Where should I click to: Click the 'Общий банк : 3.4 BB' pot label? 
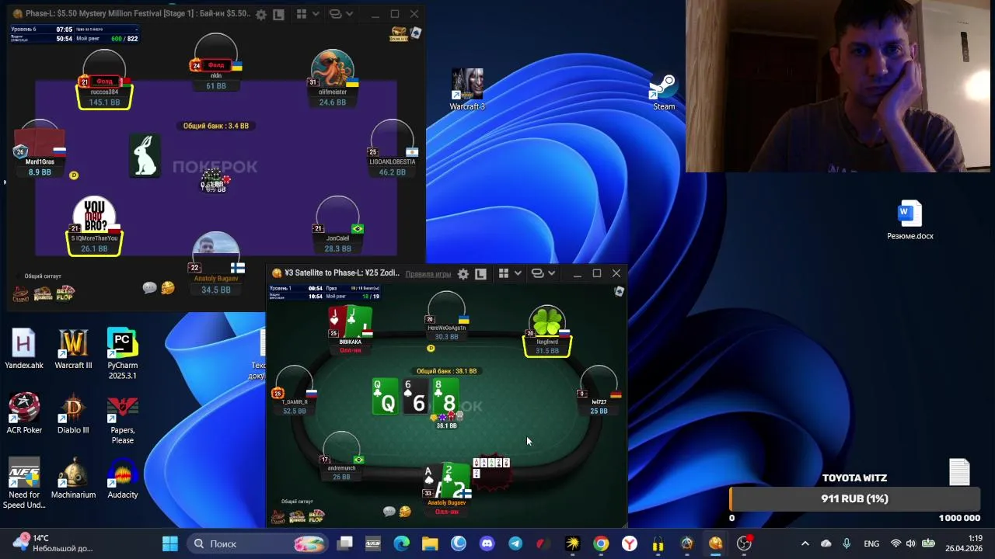[x=216, y=126]
